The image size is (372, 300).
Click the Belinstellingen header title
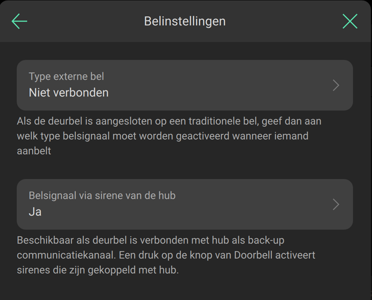(185, 21)
